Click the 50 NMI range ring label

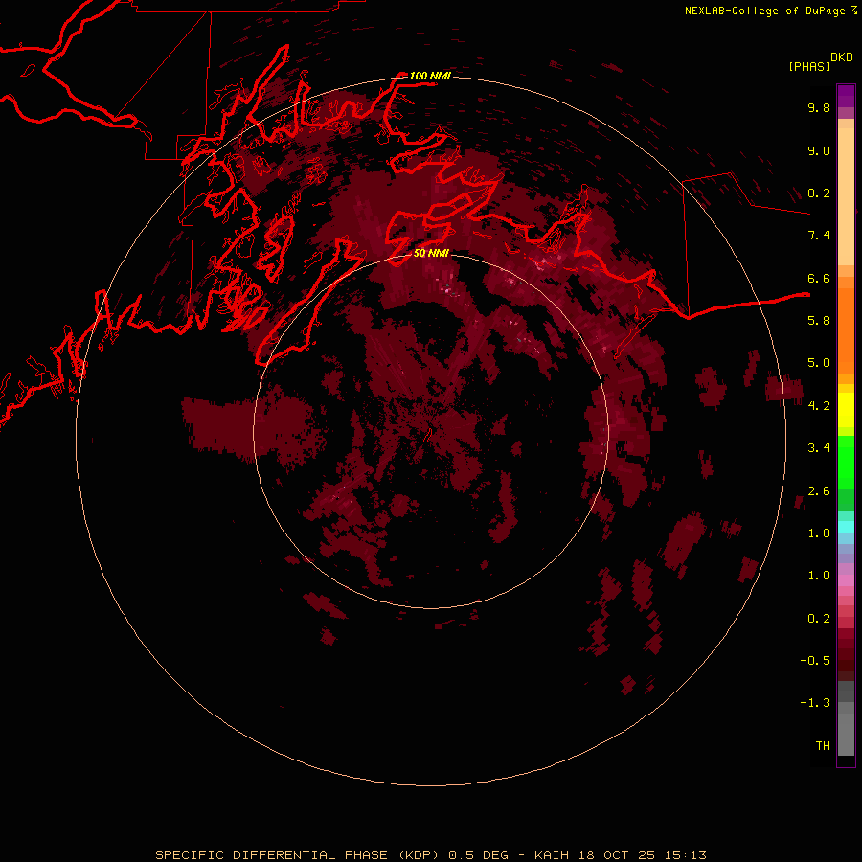click(x=431, y=254)
